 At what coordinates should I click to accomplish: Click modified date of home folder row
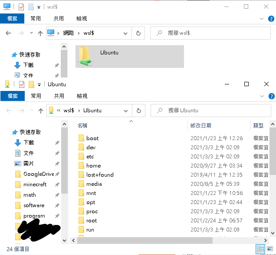pos(216,166)
